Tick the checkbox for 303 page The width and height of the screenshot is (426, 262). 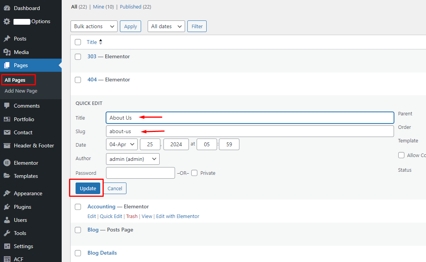[78, 57]
